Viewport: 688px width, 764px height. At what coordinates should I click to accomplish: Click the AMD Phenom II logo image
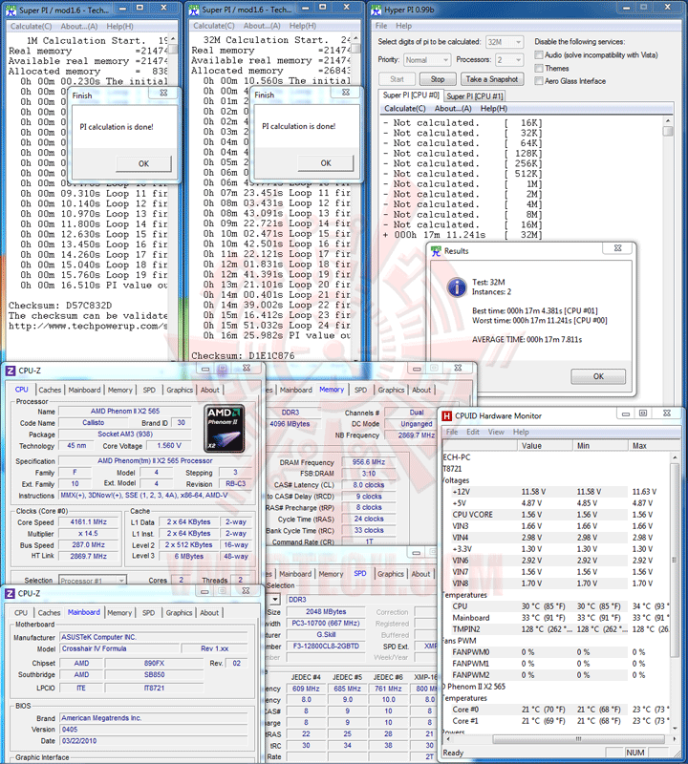(x=225, y=428)
